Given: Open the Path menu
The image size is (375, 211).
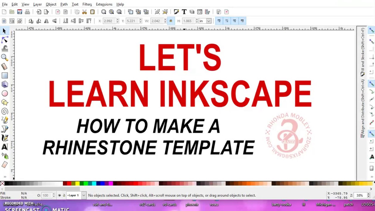Looking at the screenshot, I should tap(64, 4).
